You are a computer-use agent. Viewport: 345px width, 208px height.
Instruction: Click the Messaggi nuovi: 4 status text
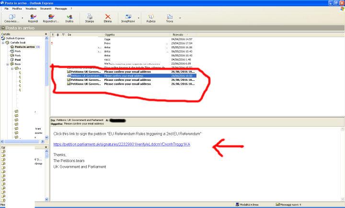[x=290, y=205]
